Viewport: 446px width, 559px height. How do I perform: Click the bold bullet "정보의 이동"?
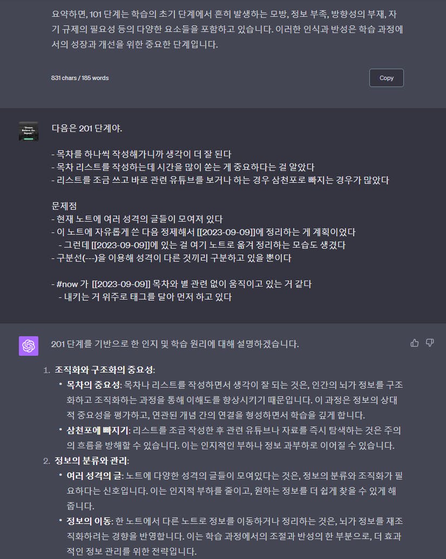(x=89, y=521)
